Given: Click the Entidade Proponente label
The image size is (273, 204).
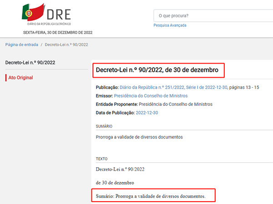Looking at the screenshot, I should click(x=117, y=104).
